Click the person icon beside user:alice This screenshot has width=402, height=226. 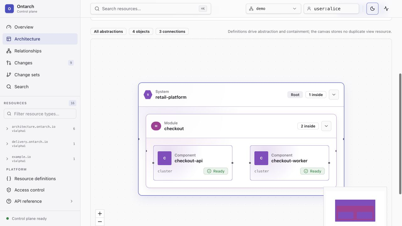point(309,9)
